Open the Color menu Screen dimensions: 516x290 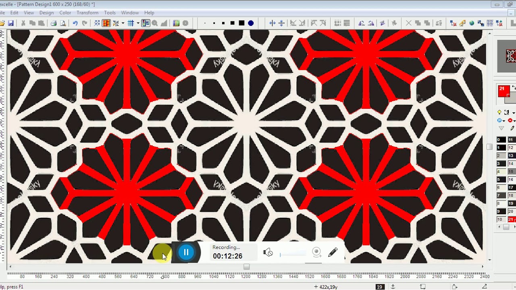point(65,13)
